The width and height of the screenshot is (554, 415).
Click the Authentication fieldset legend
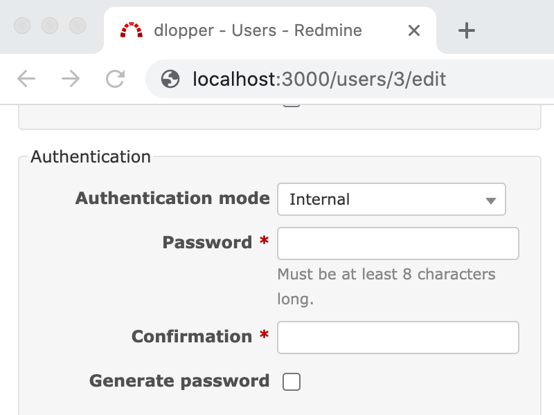(x=91, y=157)
